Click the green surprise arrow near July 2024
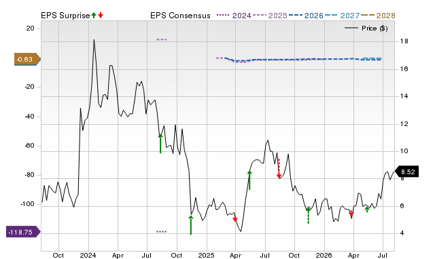The image size is (435, 259). [160, 143]
